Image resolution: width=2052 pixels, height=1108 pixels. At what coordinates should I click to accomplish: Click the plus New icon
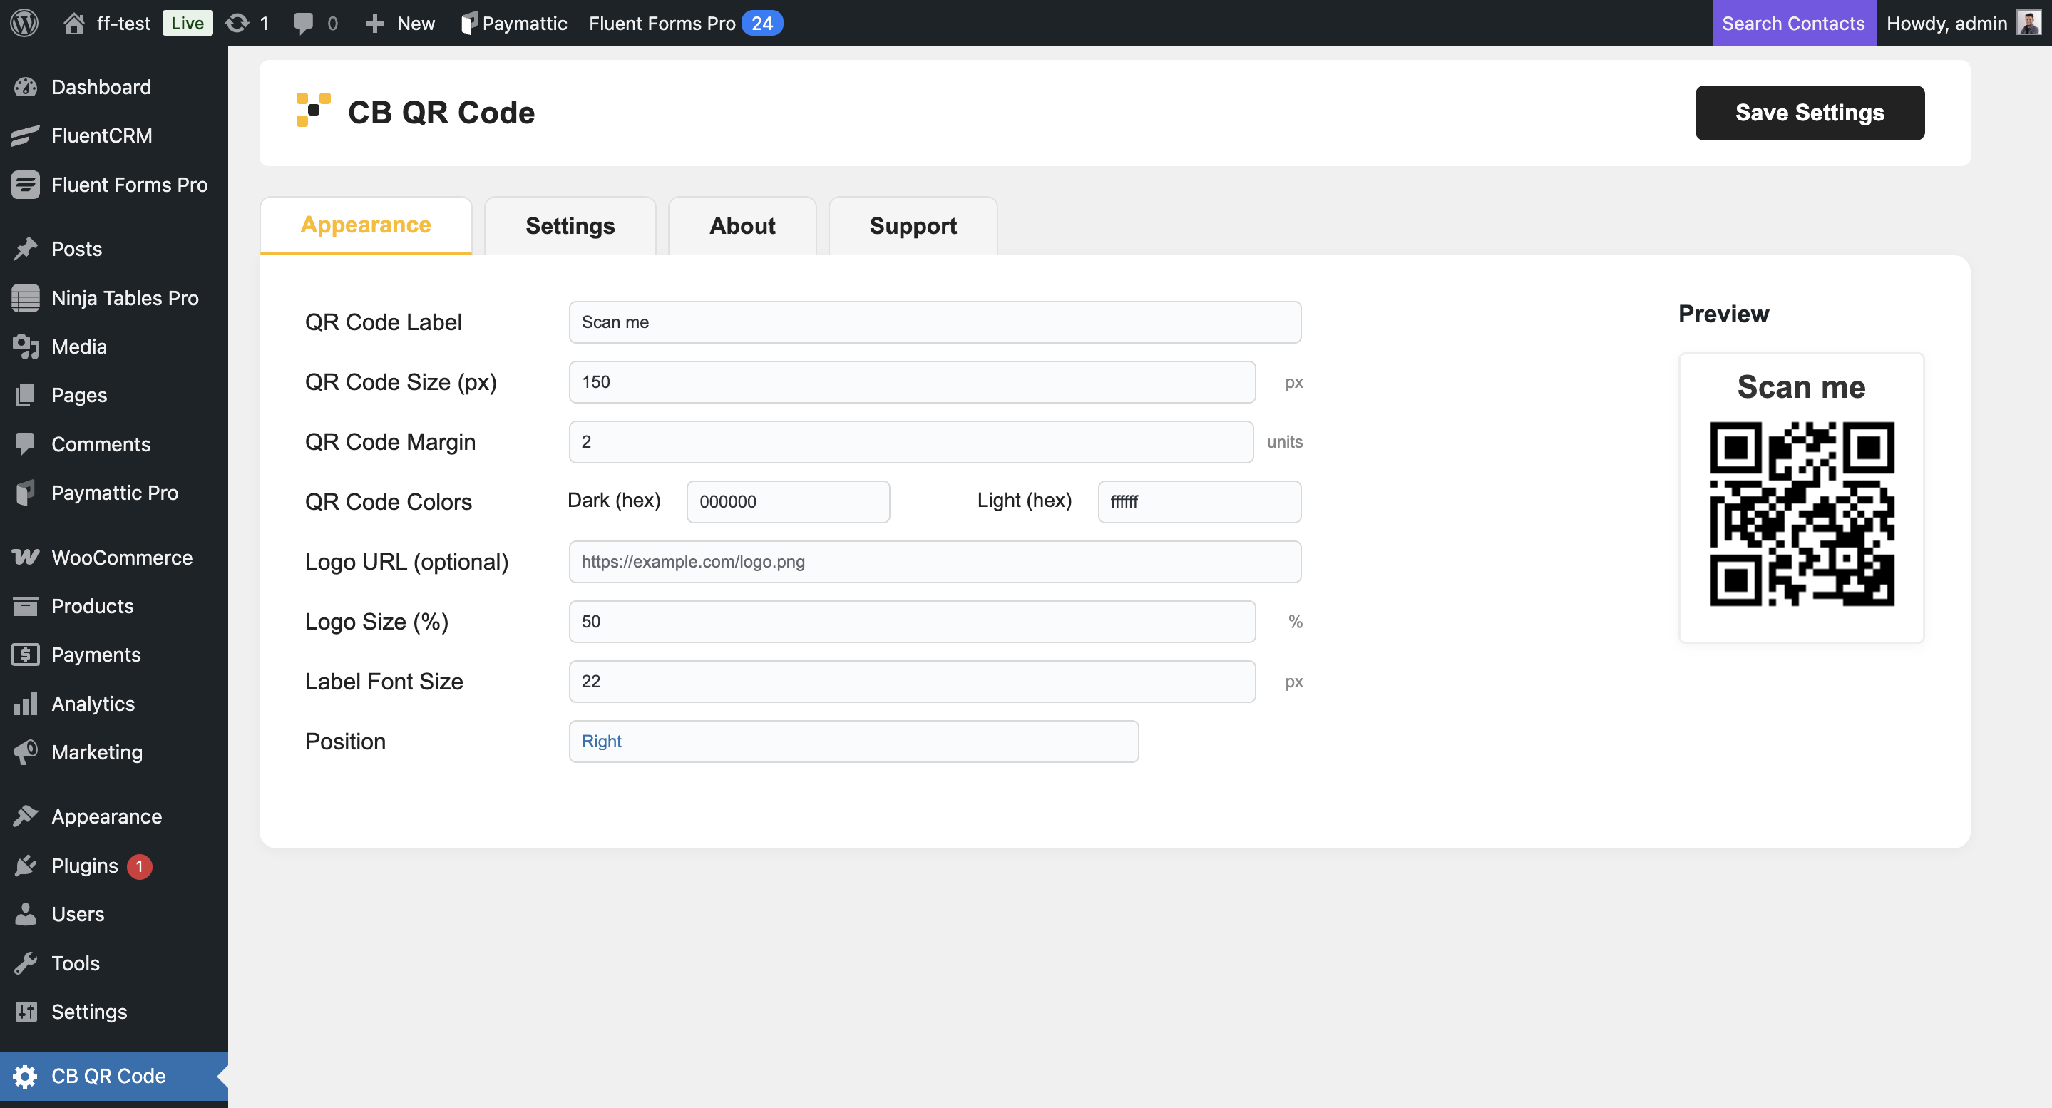pos(374,23)
